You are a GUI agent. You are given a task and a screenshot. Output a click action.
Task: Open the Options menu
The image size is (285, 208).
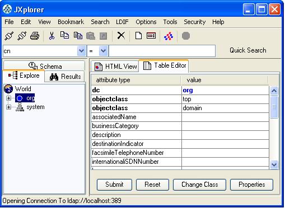(146, 22)
